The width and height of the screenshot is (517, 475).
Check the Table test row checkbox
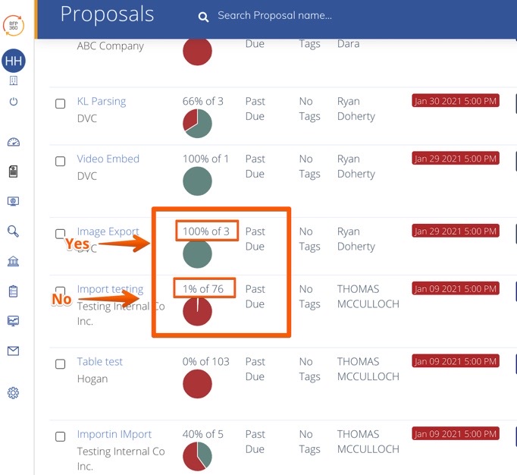(x=61, y=364)
